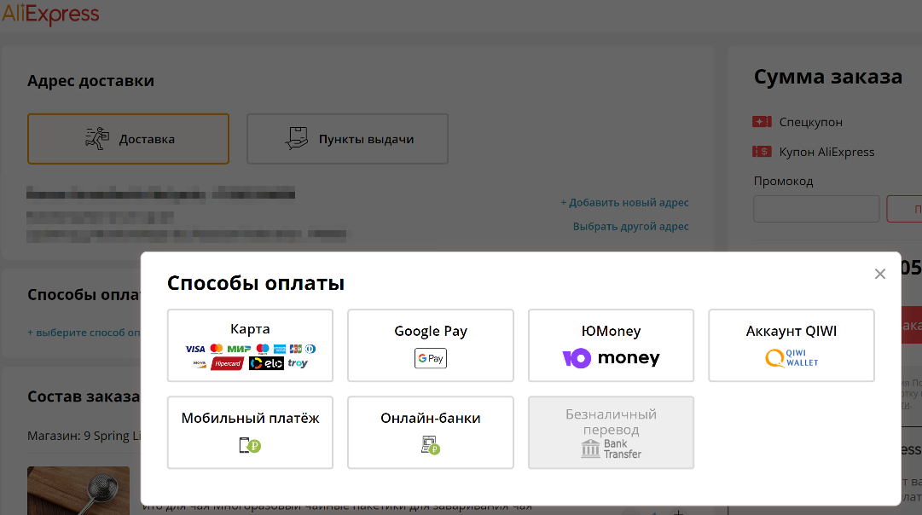Click the QIWI Wallet logo

[x=792, y=357]
